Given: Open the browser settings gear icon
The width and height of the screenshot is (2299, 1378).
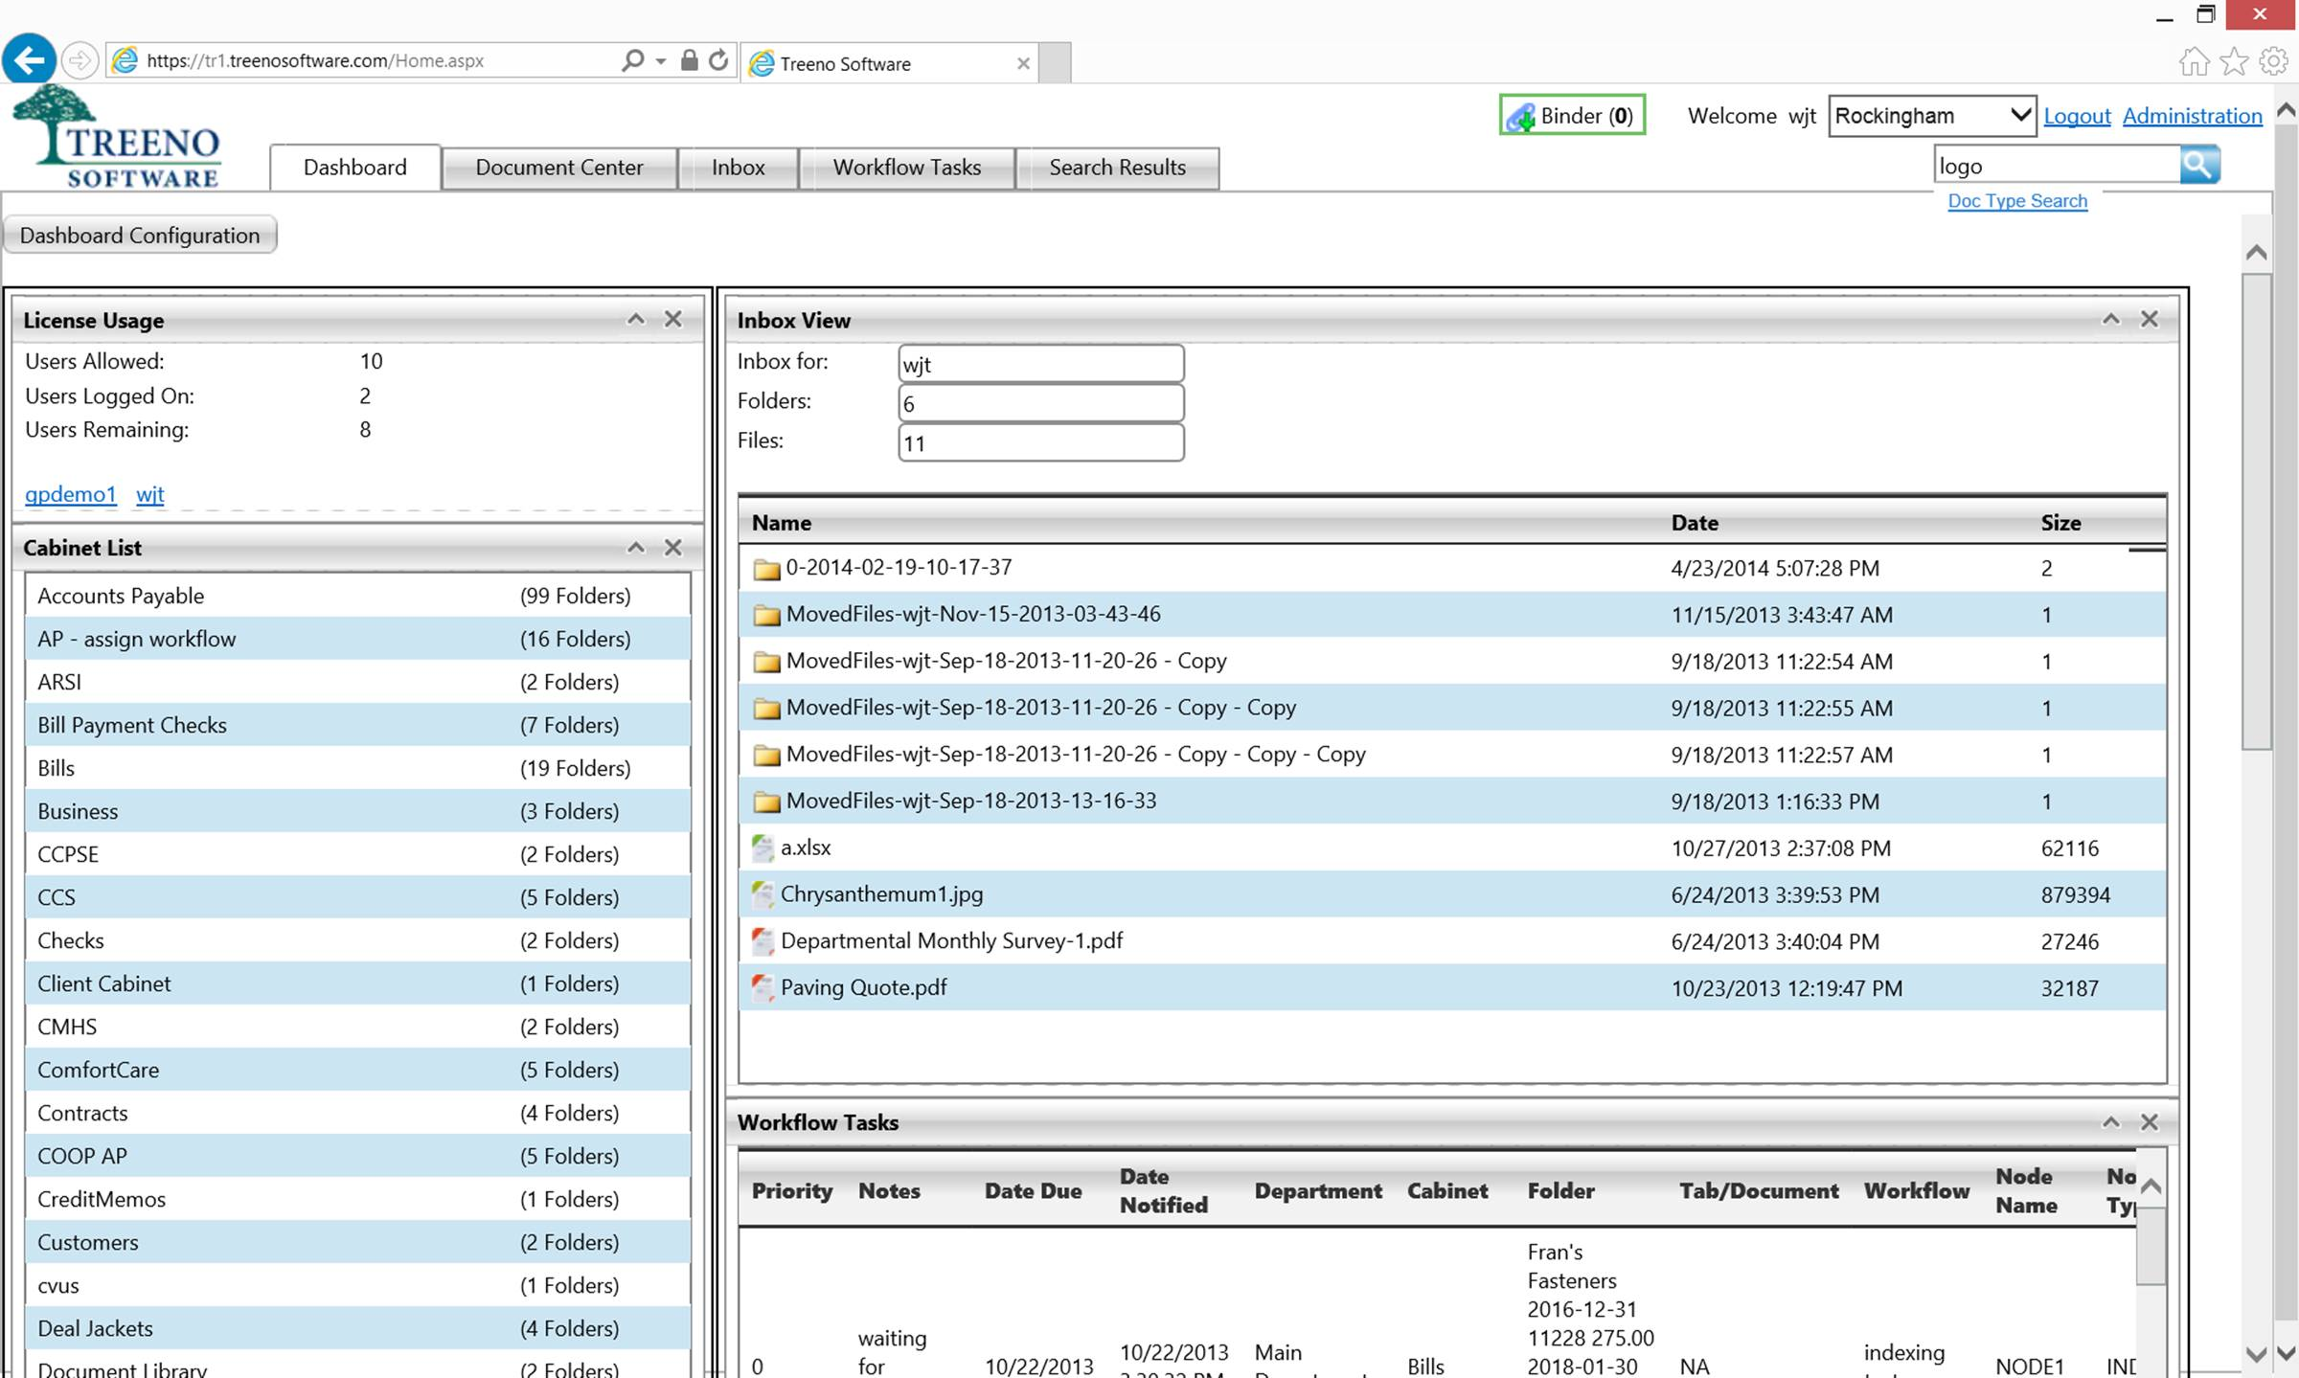Looking at the screenshot, I should coord(2272,61).
